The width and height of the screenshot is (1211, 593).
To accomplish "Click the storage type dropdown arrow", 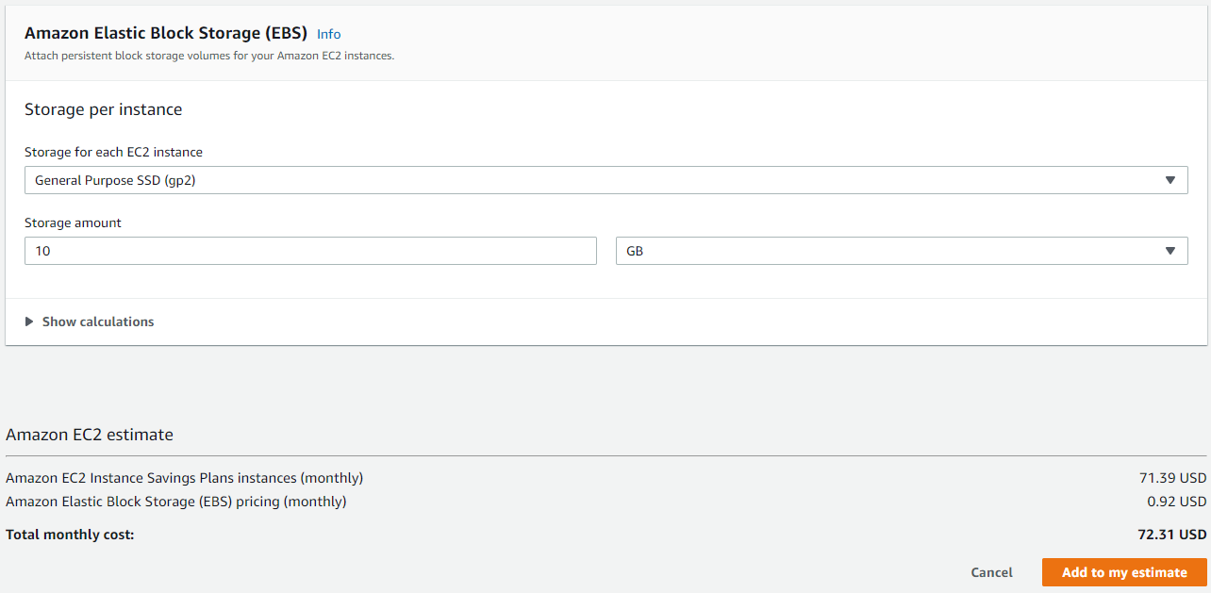I will pyautogui.click(x=1170, y=180).
